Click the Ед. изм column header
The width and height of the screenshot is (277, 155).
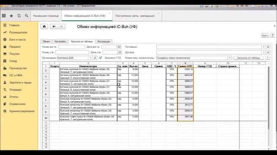[122, 66]
